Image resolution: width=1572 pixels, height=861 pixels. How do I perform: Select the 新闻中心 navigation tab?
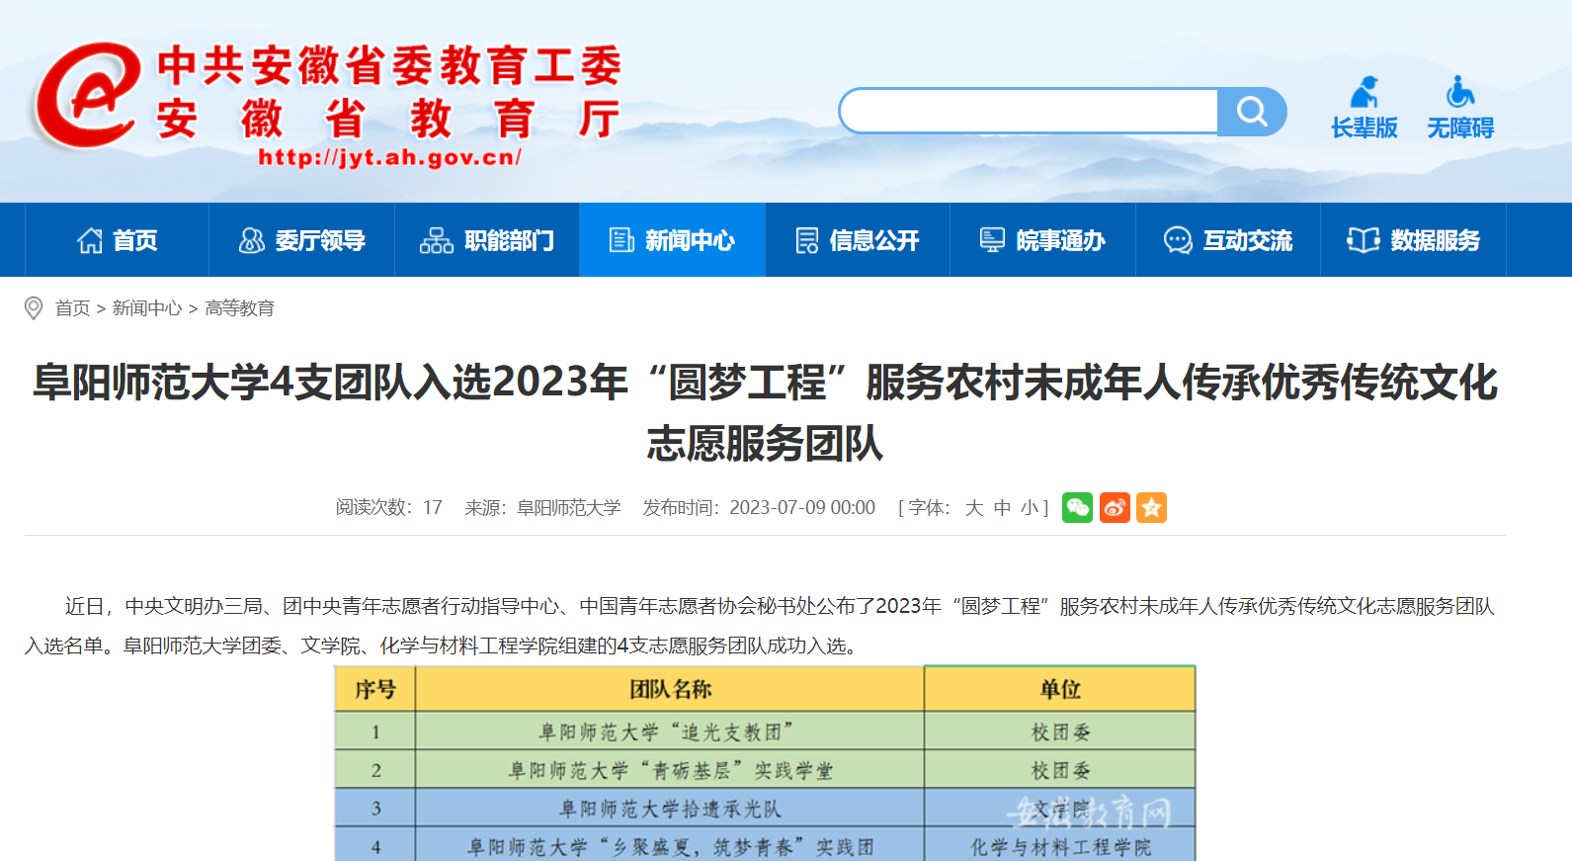tap(672, 240)
